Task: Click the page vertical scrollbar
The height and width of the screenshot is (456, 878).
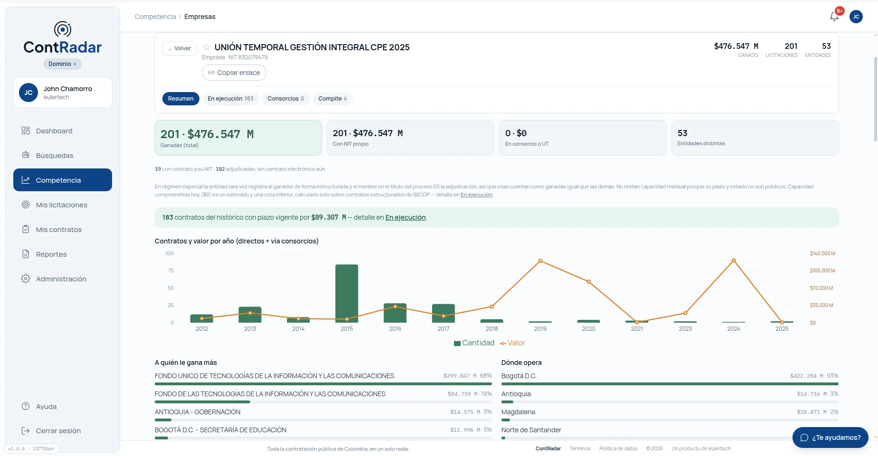Action: pyautogui.click(x=876, y=100)
